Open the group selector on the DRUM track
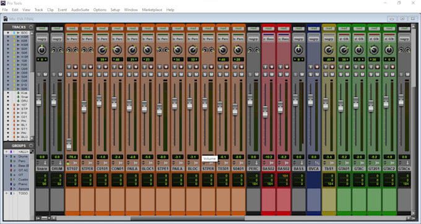The image size is (421, 224). (x=57, y=39)
